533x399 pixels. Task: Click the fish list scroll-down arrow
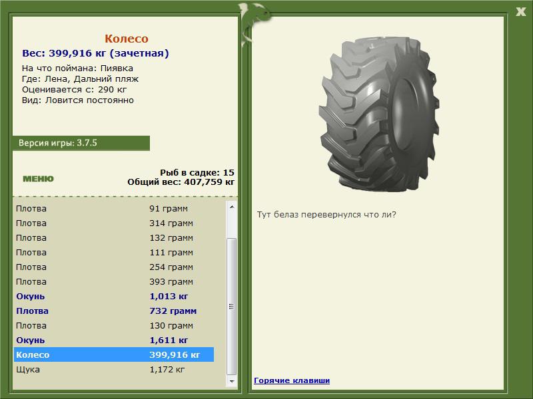pos(232,381)
